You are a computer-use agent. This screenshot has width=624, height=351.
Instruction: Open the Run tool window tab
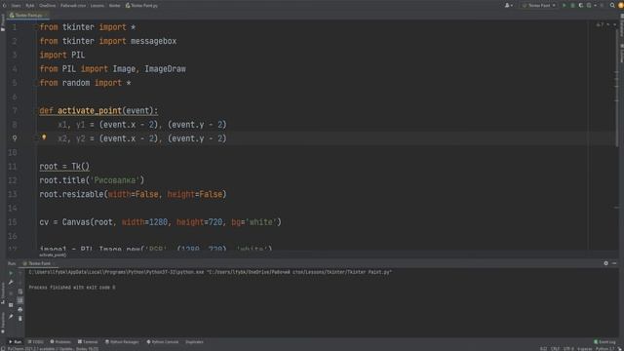click(16, 342)
